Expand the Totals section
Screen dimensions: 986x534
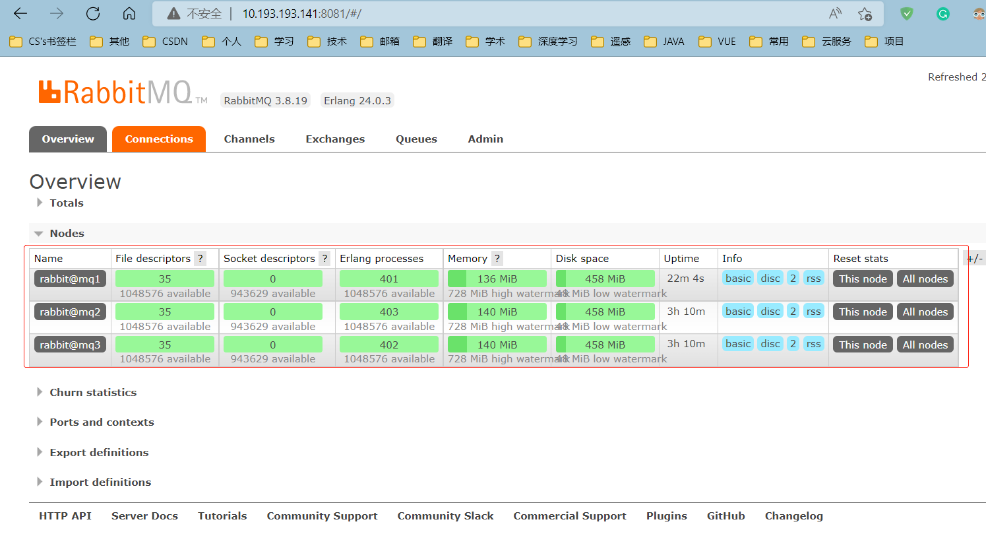click(x=60, y=203)
